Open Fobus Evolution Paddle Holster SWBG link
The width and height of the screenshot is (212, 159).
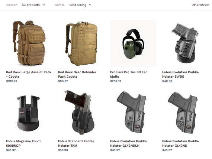tap(180, 74)
